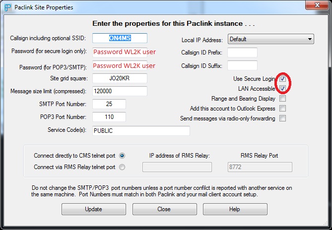Click the Update button
The width and height of the screenshot is (332, 230).
pos(94,209)
